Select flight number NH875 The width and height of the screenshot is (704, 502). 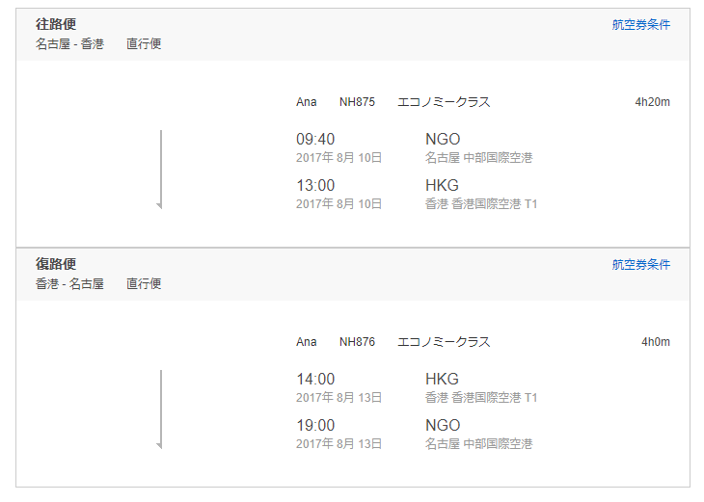(357, 102)
